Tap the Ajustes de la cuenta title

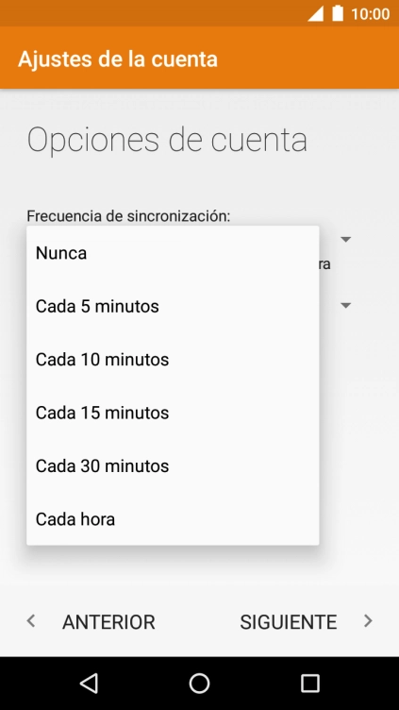(x=118, y=59)
